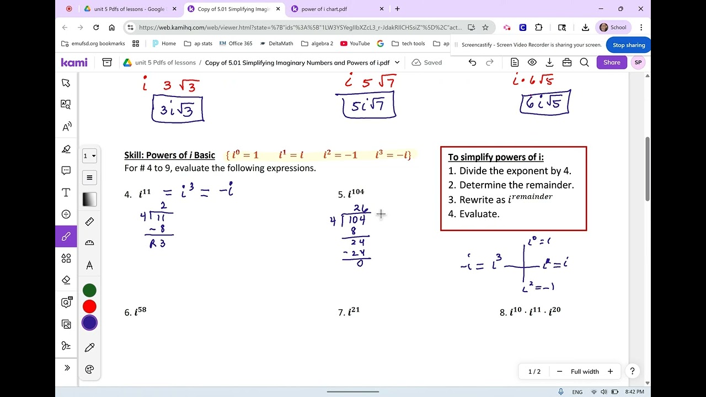Open stroke thickness dropdown showing 1
The width and height of the screenshot is (706, 397).
[x=89, y=155]
